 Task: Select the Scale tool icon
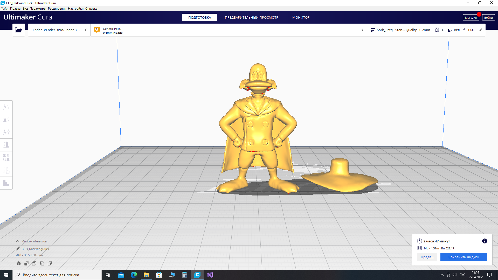tap(6, 120)
